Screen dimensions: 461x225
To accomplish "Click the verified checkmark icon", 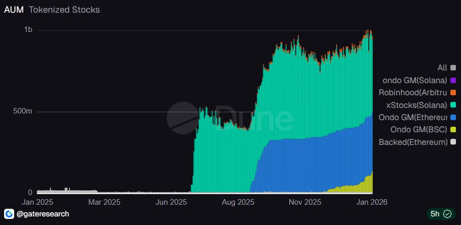I will (447, 214).
